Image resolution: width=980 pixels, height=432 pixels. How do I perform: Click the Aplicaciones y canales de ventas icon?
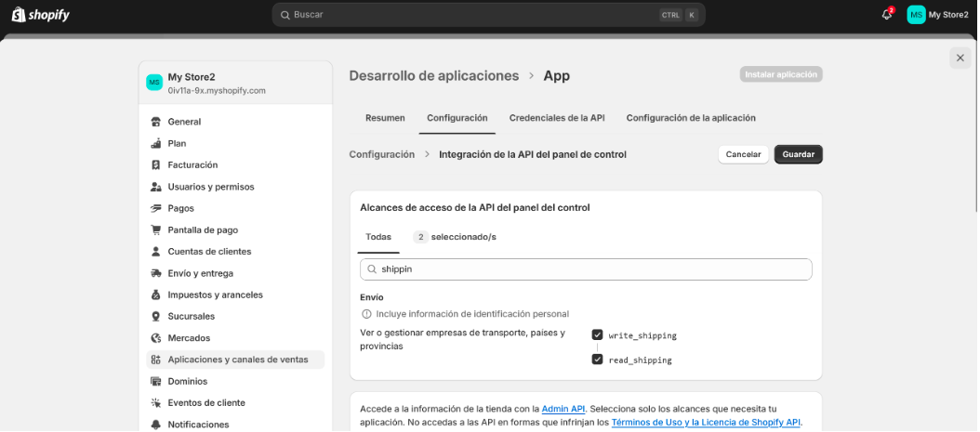(x=156, y=360)
